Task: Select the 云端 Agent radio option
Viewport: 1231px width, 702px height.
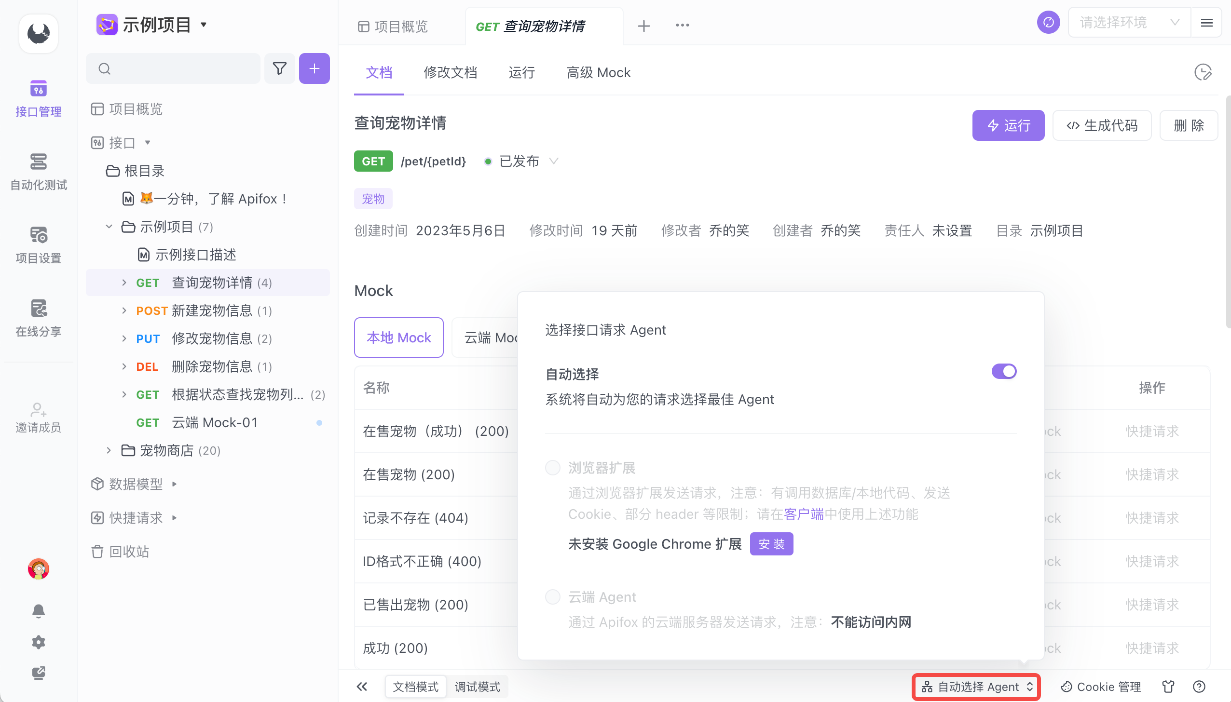Action: point(553,597)
